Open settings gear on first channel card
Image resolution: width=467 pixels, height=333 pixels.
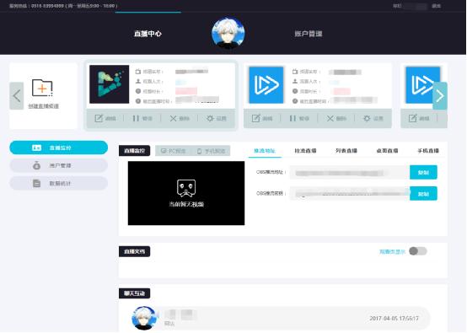point(210,118)
